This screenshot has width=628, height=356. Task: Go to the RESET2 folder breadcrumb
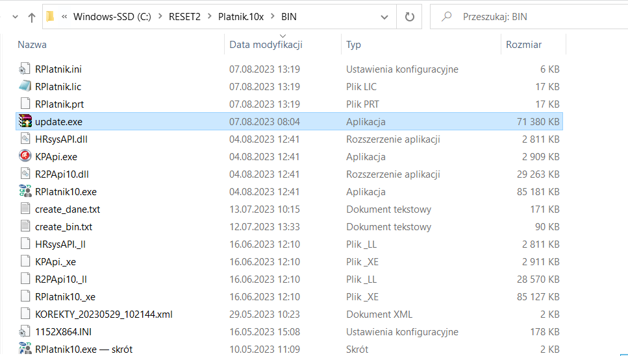(x=184, y=17)
